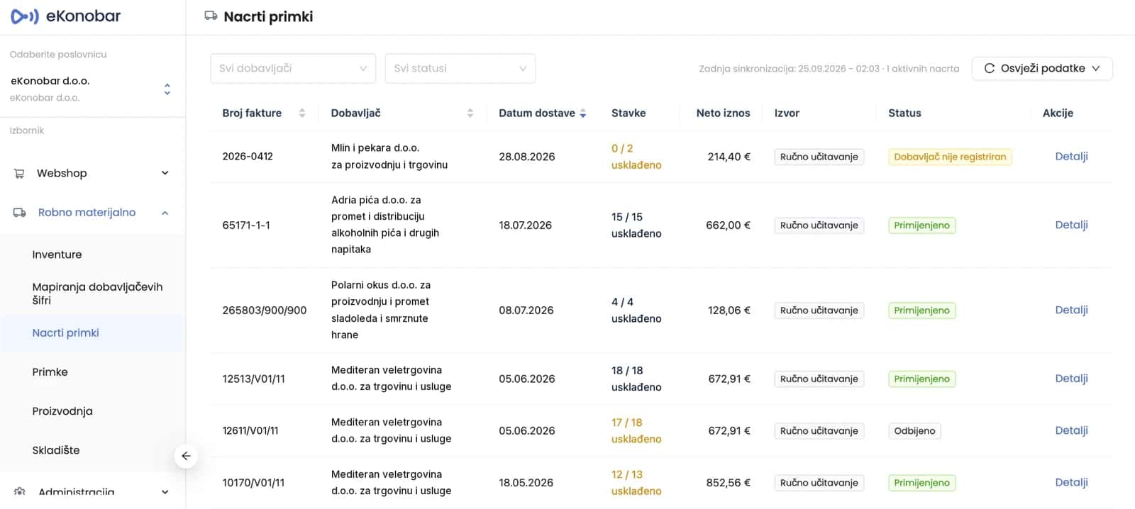The width and height of the screenshot is (1135, 509).
Task: Click net amount 214,40 €
Action: [x=729, y=157]
